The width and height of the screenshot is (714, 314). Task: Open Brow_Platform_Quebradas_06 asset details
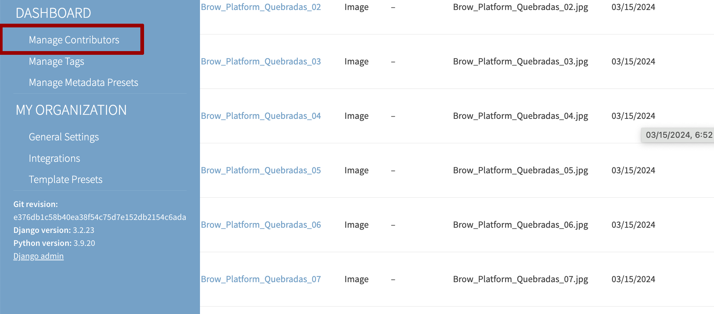(261, 224)
